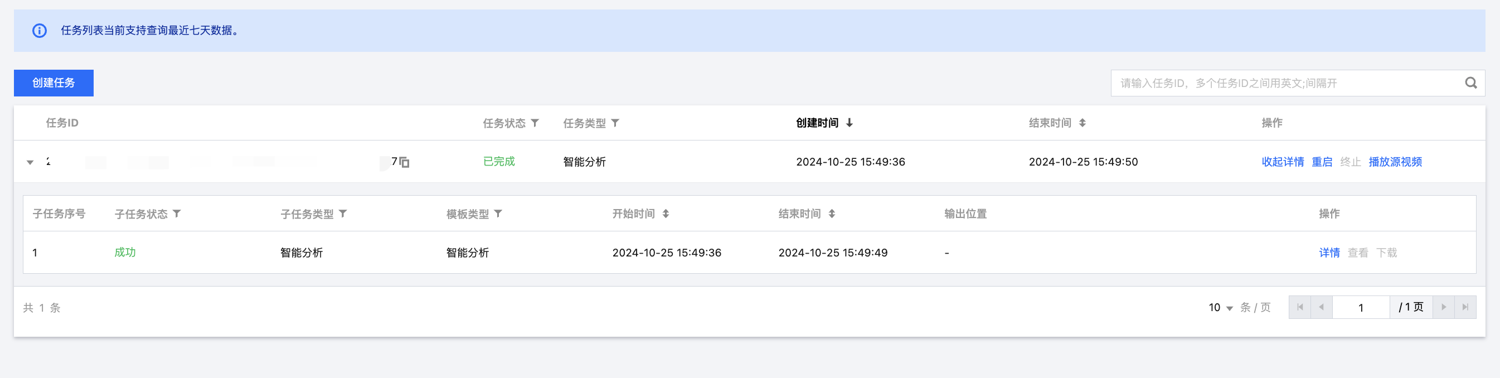Go to the next page arrow

pyautogui.click(x=1443, y=308)
